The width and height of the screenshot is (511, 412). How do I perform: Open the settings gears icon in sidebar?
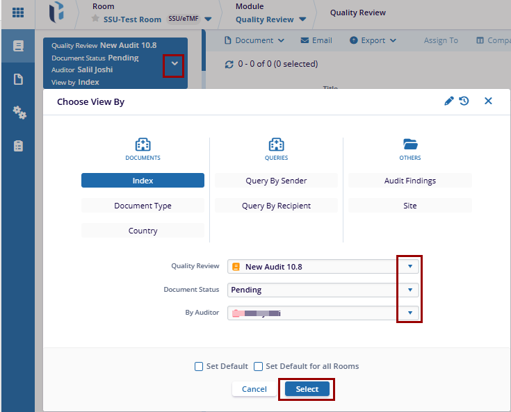click(19, 112)
